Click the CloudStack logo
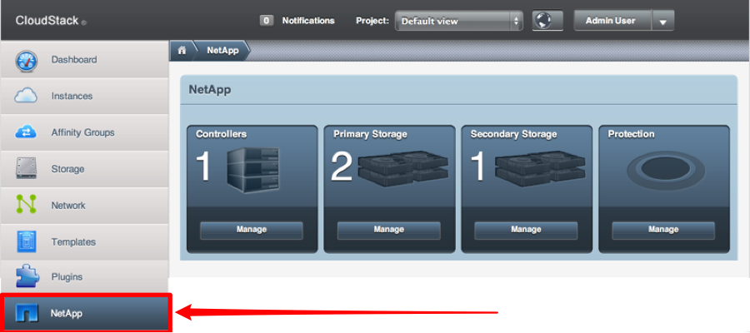This screenshot has width=750, height=333. tap(51, 21)
